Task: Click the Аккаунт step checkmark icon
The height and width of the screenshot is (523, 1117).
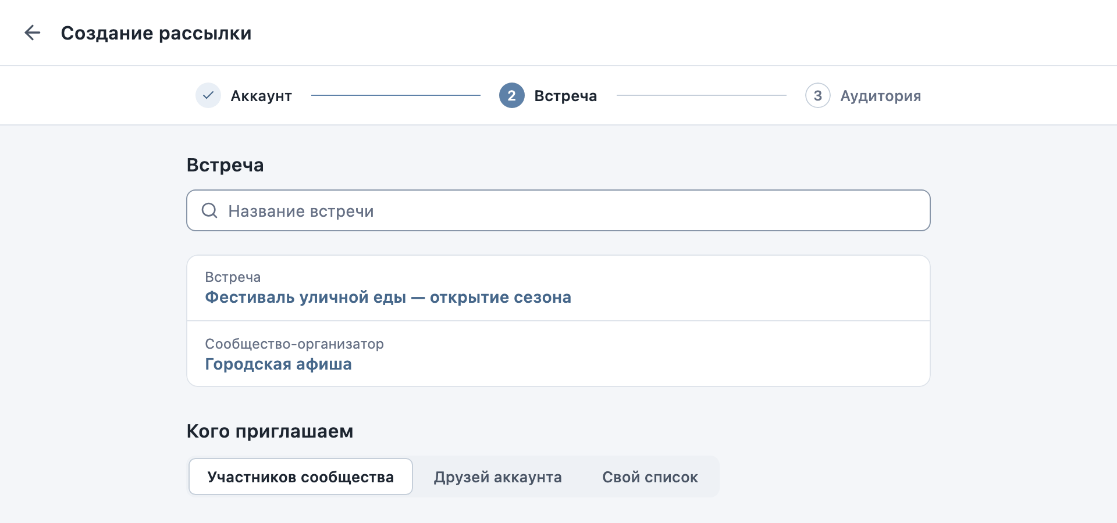Action: point(208,95)
